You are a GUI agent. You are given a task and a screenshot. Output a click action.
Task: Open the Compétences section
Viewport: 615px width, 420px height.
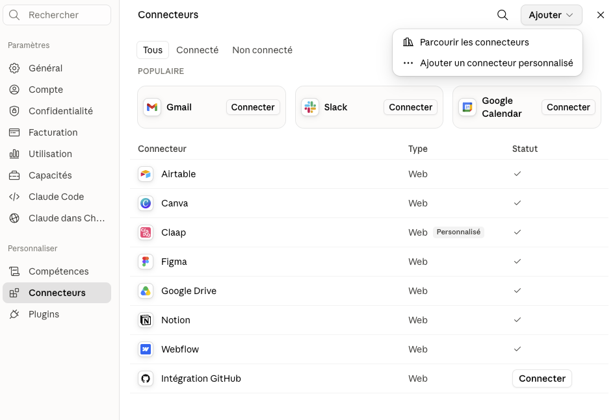pyautogui.click(x=57, y=271)
